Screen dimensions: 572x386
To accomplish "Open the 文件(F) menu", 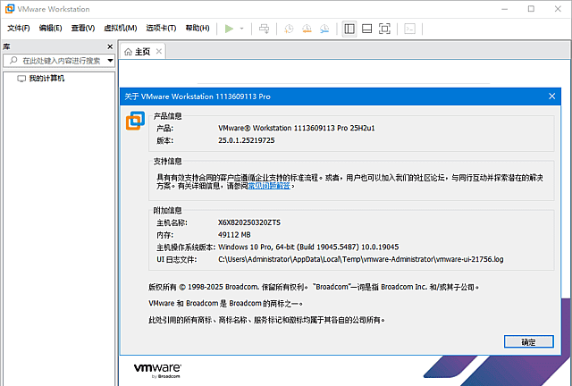I will pos(19,28).
